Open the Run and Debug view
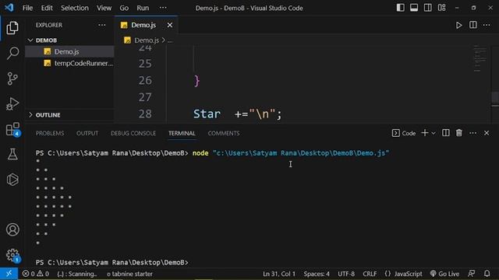This screenshot has height=280, width=499. [12, 103]
